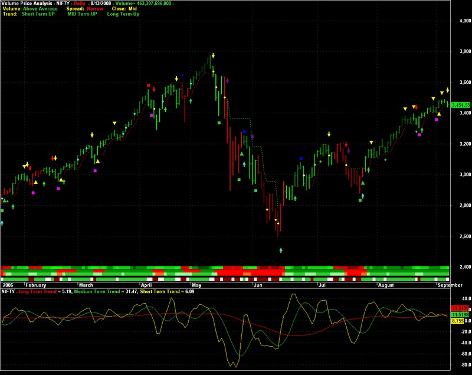
Task: Click the last yellow down arrow in September
Action: (448, 90)
